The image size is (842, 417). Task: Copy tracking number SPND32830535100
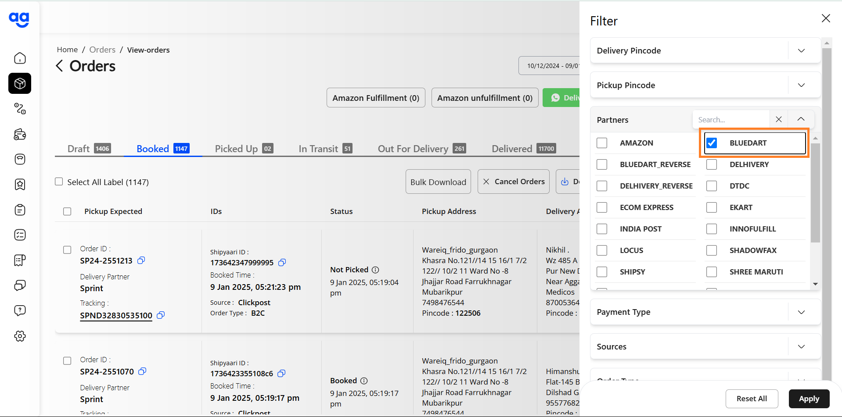click(161, 315)
